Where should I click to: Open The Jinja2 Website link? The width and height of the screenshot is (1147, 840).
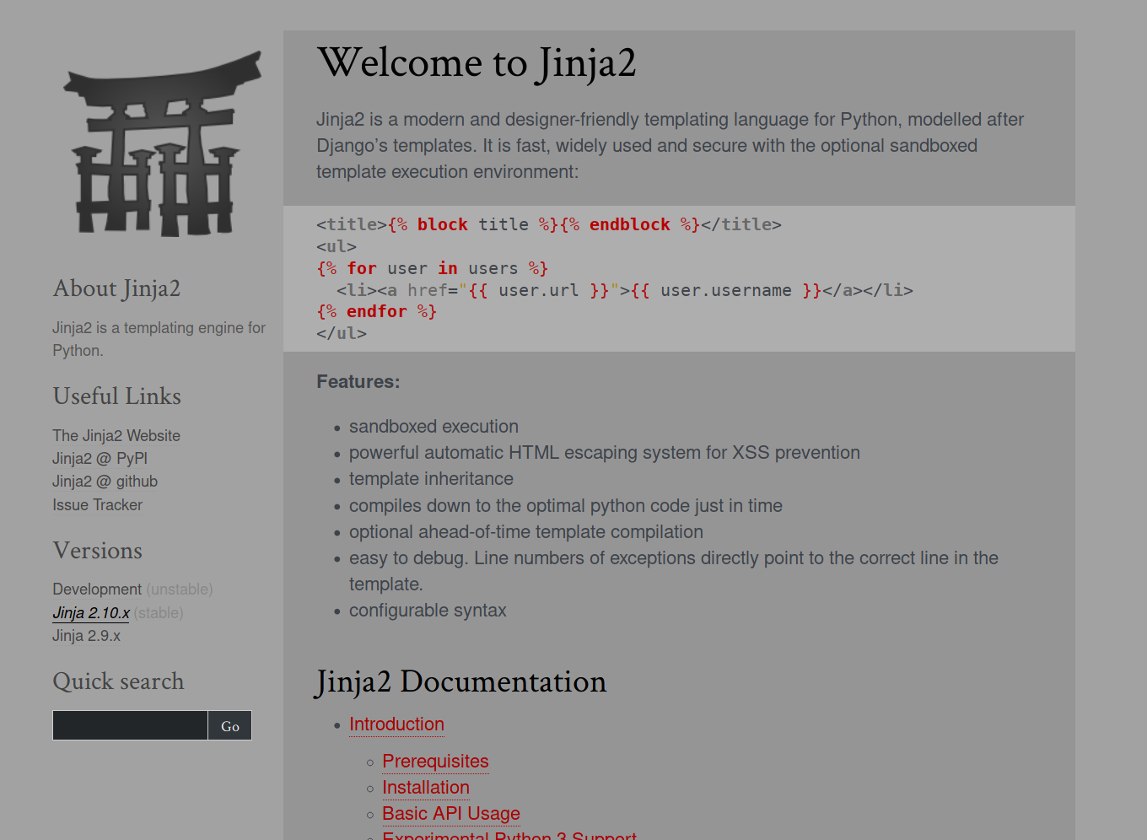(116, 436)
